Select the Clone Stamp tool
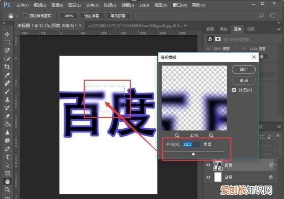The width and height of the screenshot is (284, 199). [7, 99]
